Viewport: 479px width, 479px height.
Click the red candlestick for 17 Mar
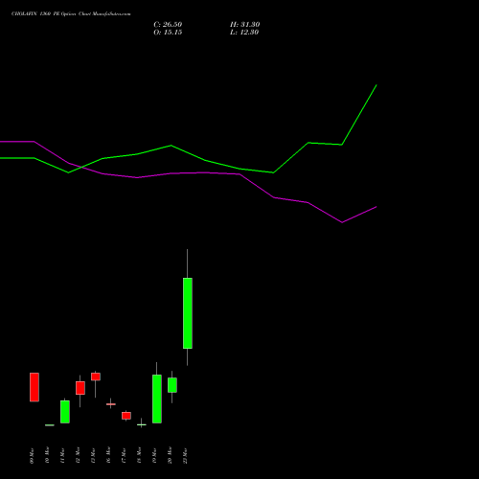(126, 416)
